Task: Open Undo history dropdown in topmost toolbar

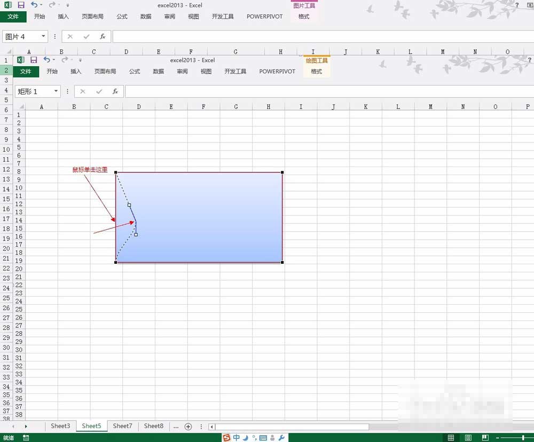Action: click(41, 5)
